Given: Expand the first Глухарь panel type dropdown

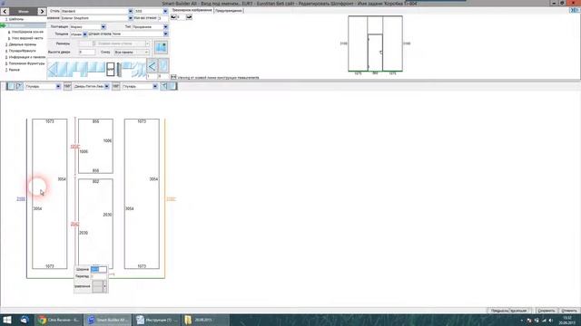Looking at the screenshot, I should (x=58, y=87).
